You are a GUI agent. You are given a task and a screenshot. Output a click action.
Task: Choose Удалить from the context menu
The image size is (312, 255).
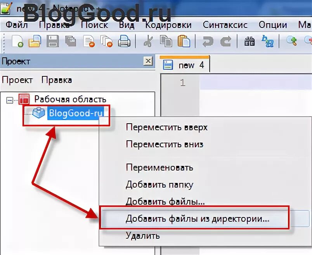point(205,236)
